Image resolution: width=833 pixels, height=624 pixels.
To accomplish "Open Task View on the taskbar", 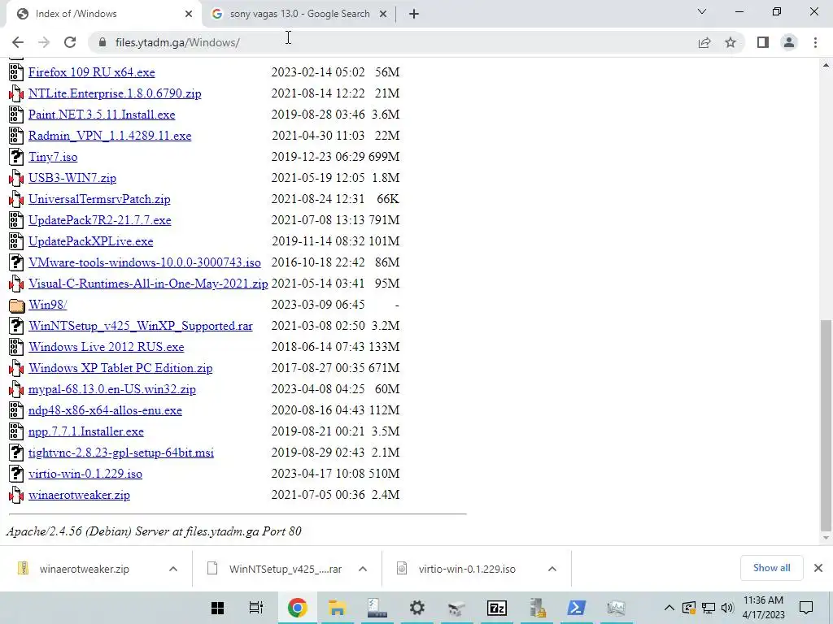I will (x=256, y=608).
